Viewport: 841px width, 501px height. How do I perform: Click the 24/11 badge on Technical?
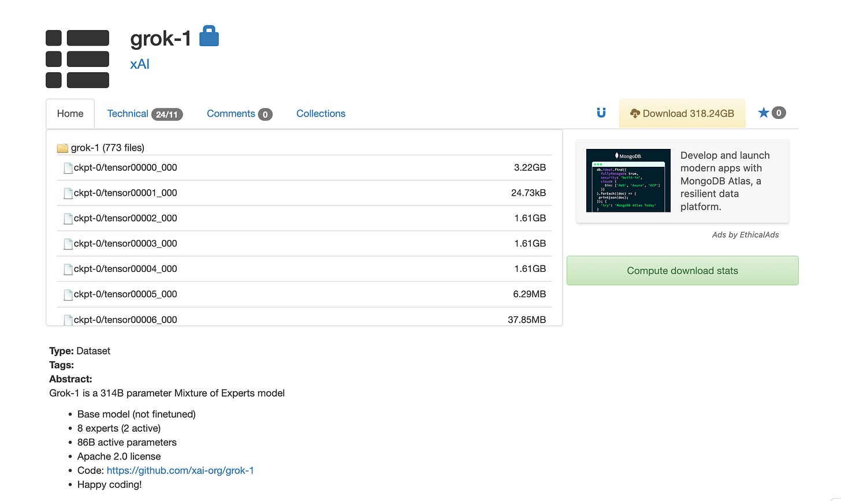pyautogui.click(x=167, y=114)
